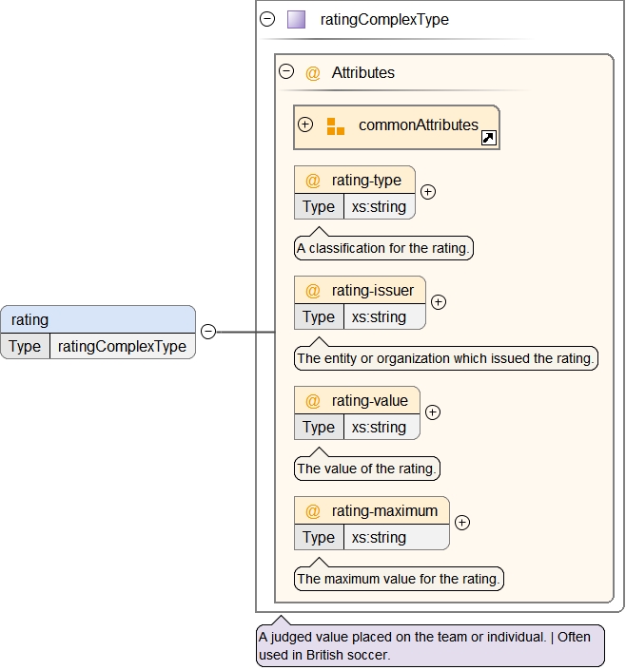This screenshot has height=670, width=626.
Task: Select the rating element box
Action: point(97,320)
